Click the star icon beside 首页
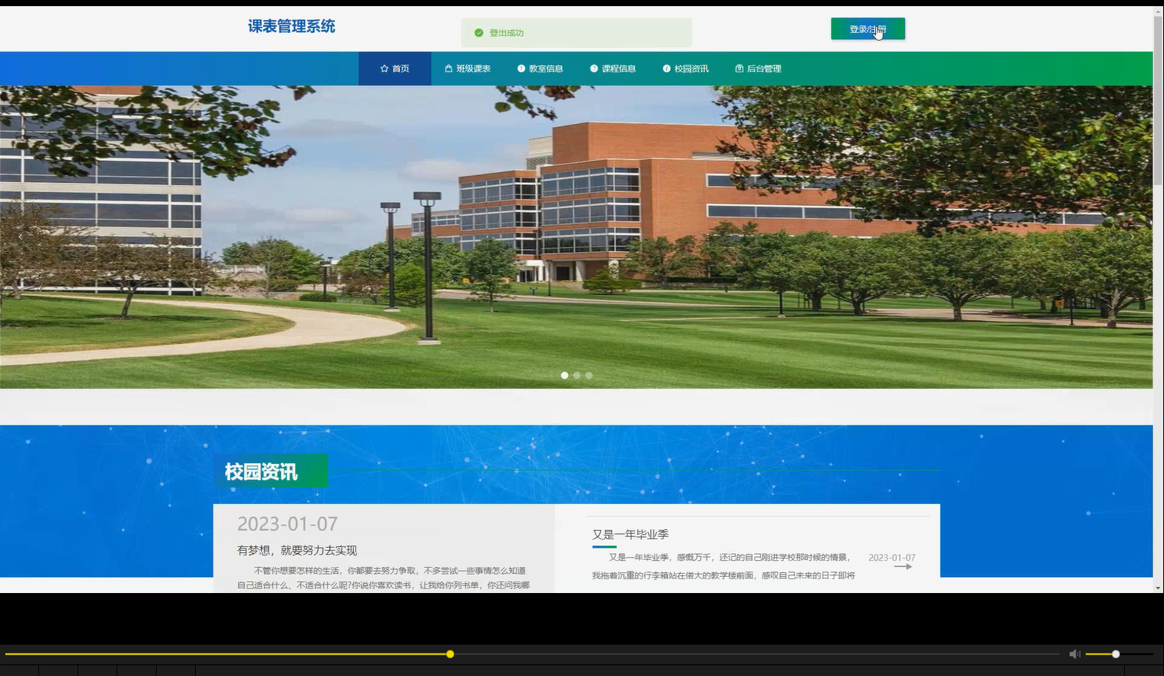 pos(383,68)
